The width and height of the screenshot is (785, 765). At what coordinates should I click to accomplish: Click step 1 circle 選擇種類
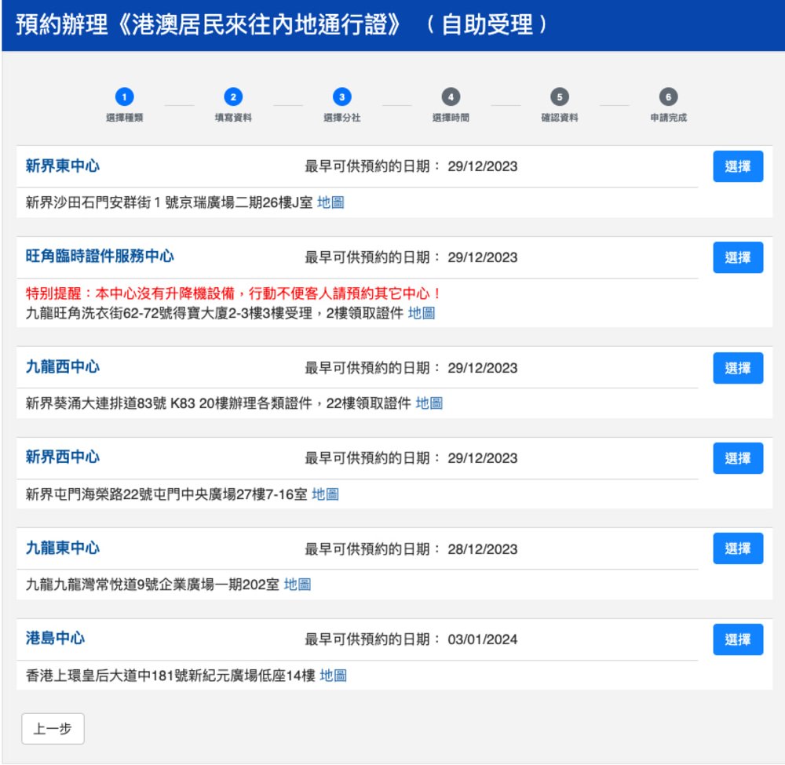[x=124, y=97]
